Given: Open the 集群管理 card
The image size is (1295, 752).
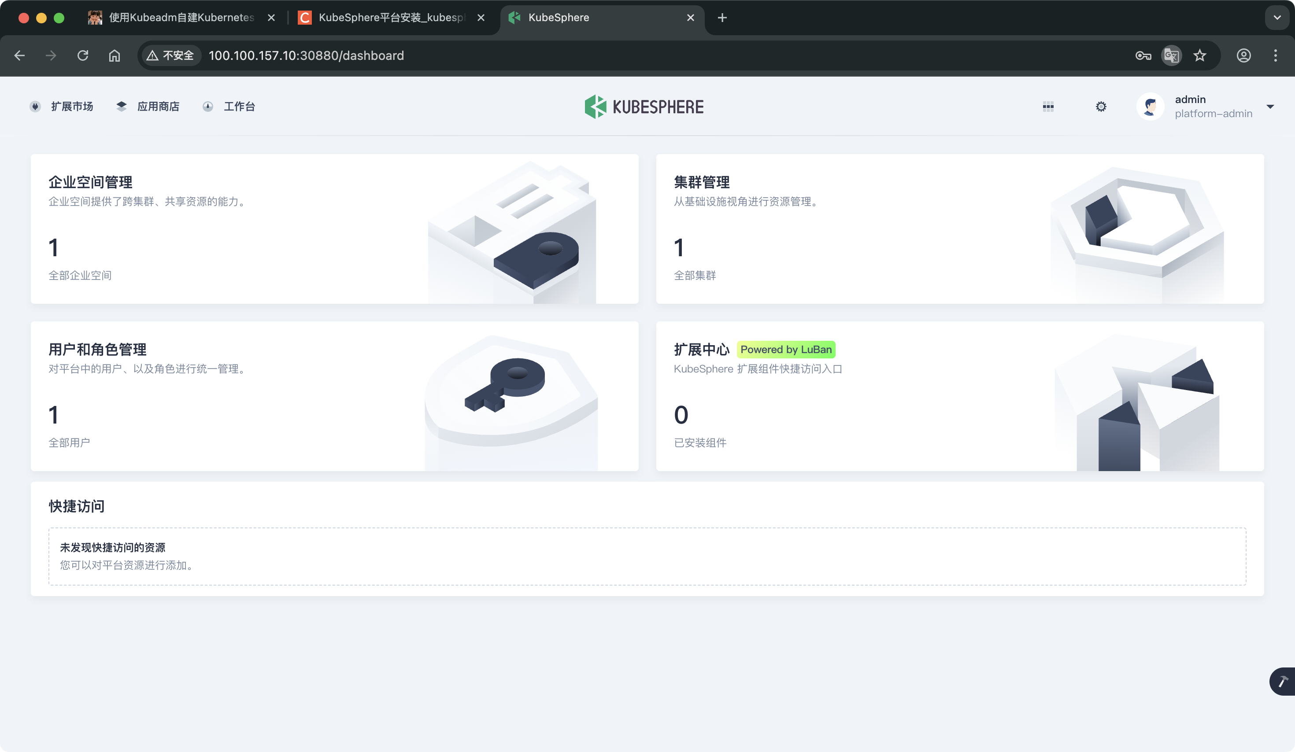Looking at the screenshot, I should (x=960, y=229).
